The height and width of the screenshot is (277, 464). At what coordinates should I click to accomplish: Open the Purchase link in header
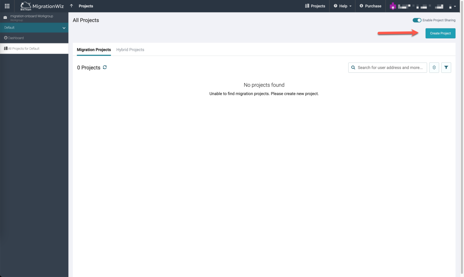click(x=370, y=6)
